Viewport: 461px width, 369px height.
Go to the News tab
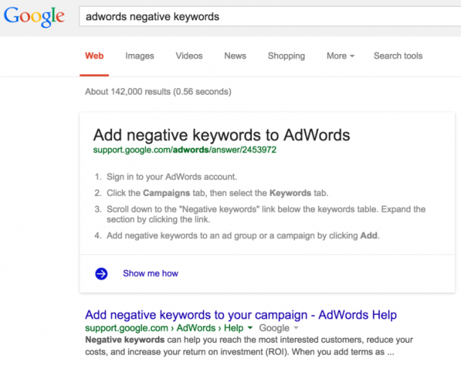(x=235, y=56)
